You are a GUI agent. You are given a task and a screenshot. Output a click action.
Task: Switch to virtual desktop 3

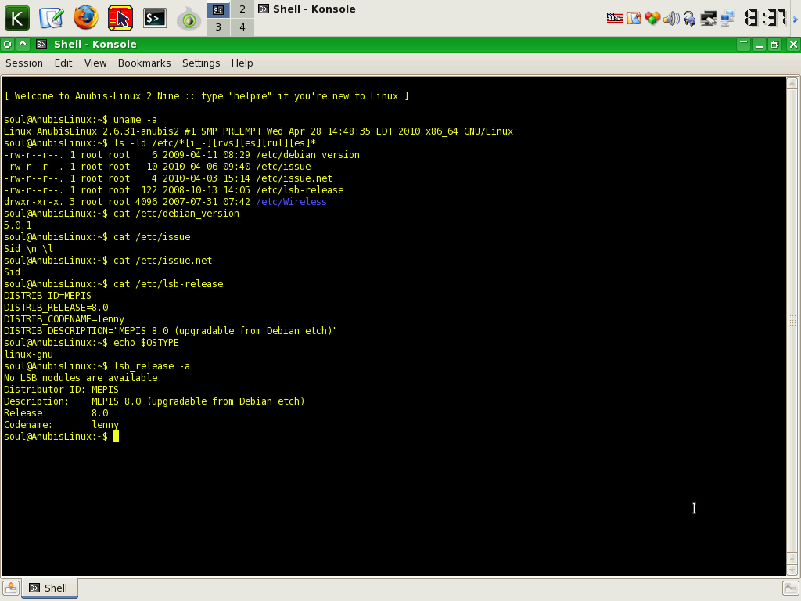pyautogui.click(x=218, y=27)
